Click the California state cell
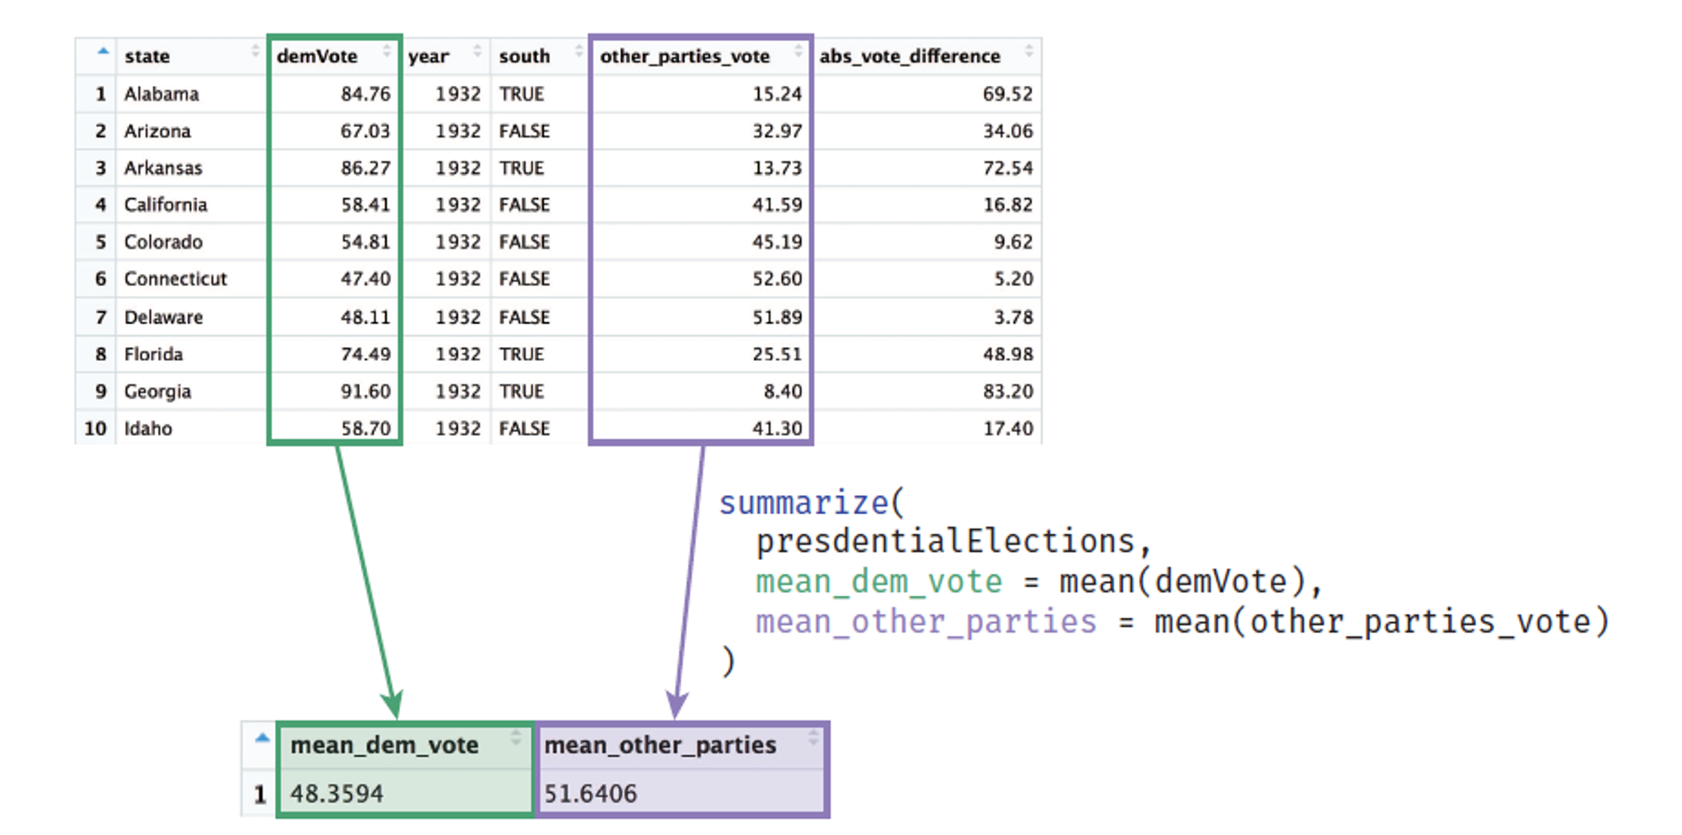 click(166, 204)
